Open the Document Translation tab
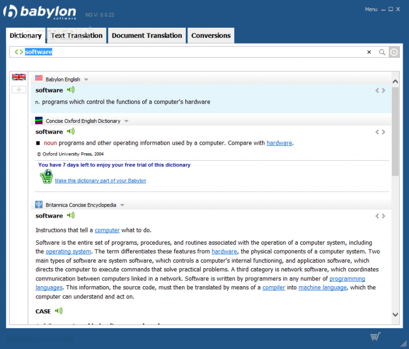Image resolution: width=409 pixels, height=349 pixels. pos(147,36)
